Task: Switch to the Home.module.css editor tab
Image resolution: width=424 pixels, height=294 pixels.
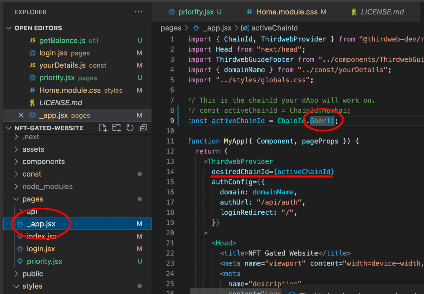Action: click(290, 12)
